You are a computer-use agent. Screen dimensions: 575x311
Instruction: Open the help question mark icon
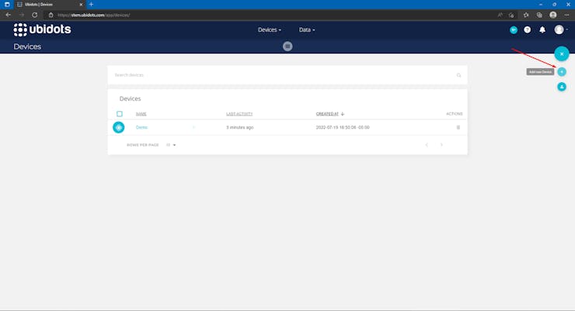click(528, 30)
